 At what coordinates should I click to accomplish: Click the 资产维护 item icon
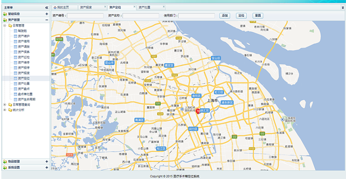15,36
